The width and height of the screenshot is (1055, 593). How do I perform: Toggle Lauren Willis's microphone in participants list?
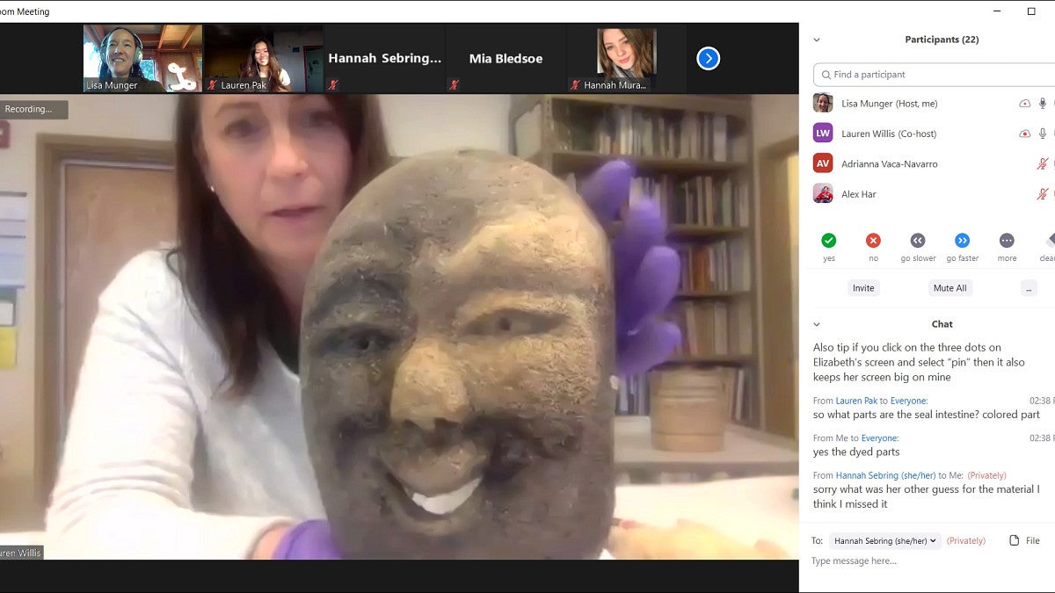point(1043,134)
